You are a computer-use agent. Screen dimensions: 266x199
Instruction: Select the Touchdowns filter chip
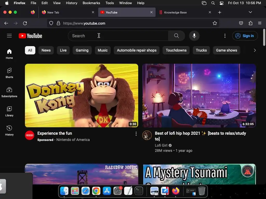(x=176, y=50)
